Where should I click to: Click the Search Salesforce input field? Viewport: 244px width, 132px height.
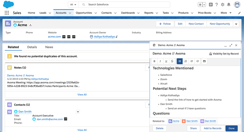tap(124, 5)
